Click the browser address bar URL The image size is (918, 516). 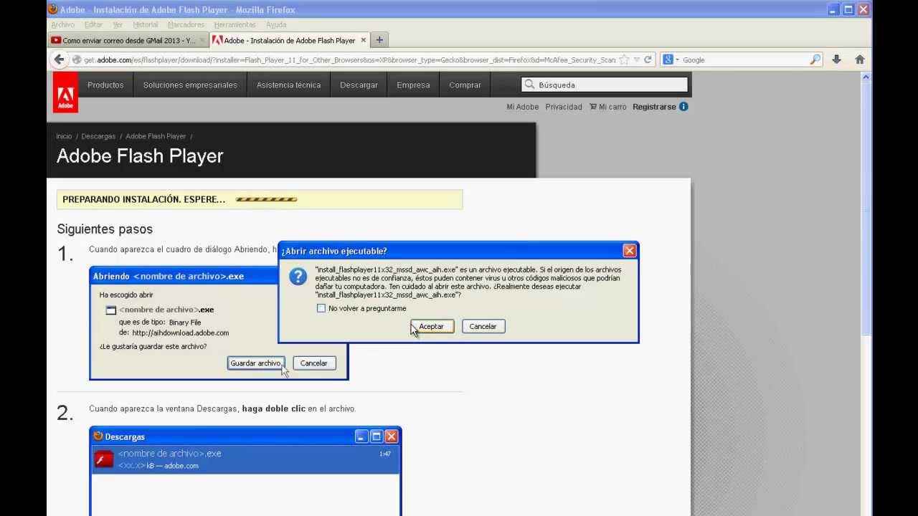click(350, 60)
